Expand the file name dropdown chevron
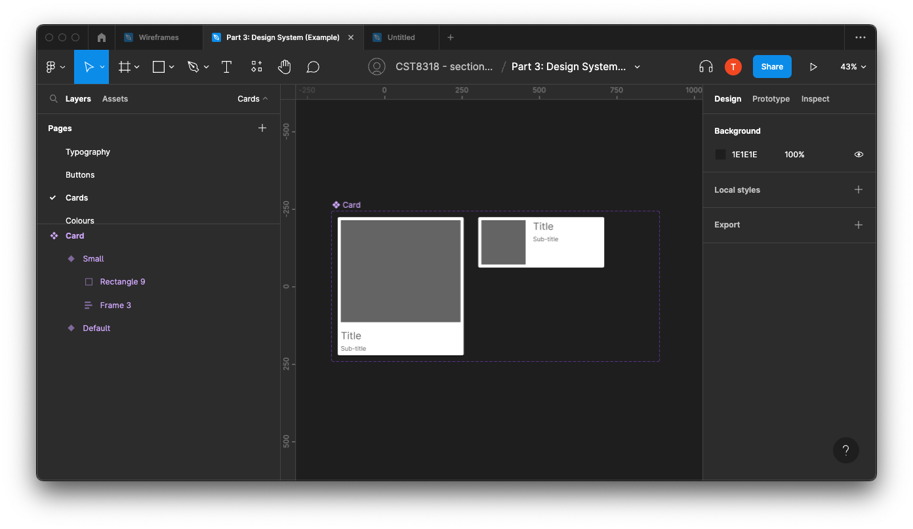 [637, 67]
